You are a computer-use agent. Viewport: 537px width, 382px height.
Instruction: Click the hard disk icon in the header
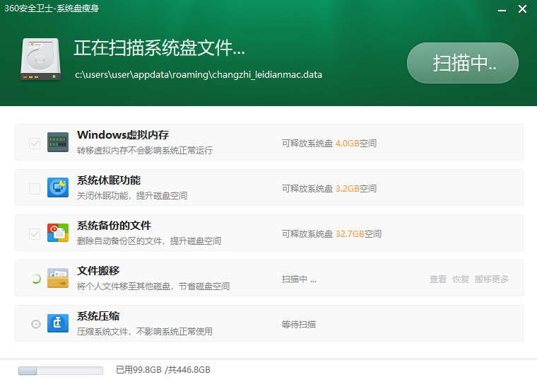pos(41,59)
